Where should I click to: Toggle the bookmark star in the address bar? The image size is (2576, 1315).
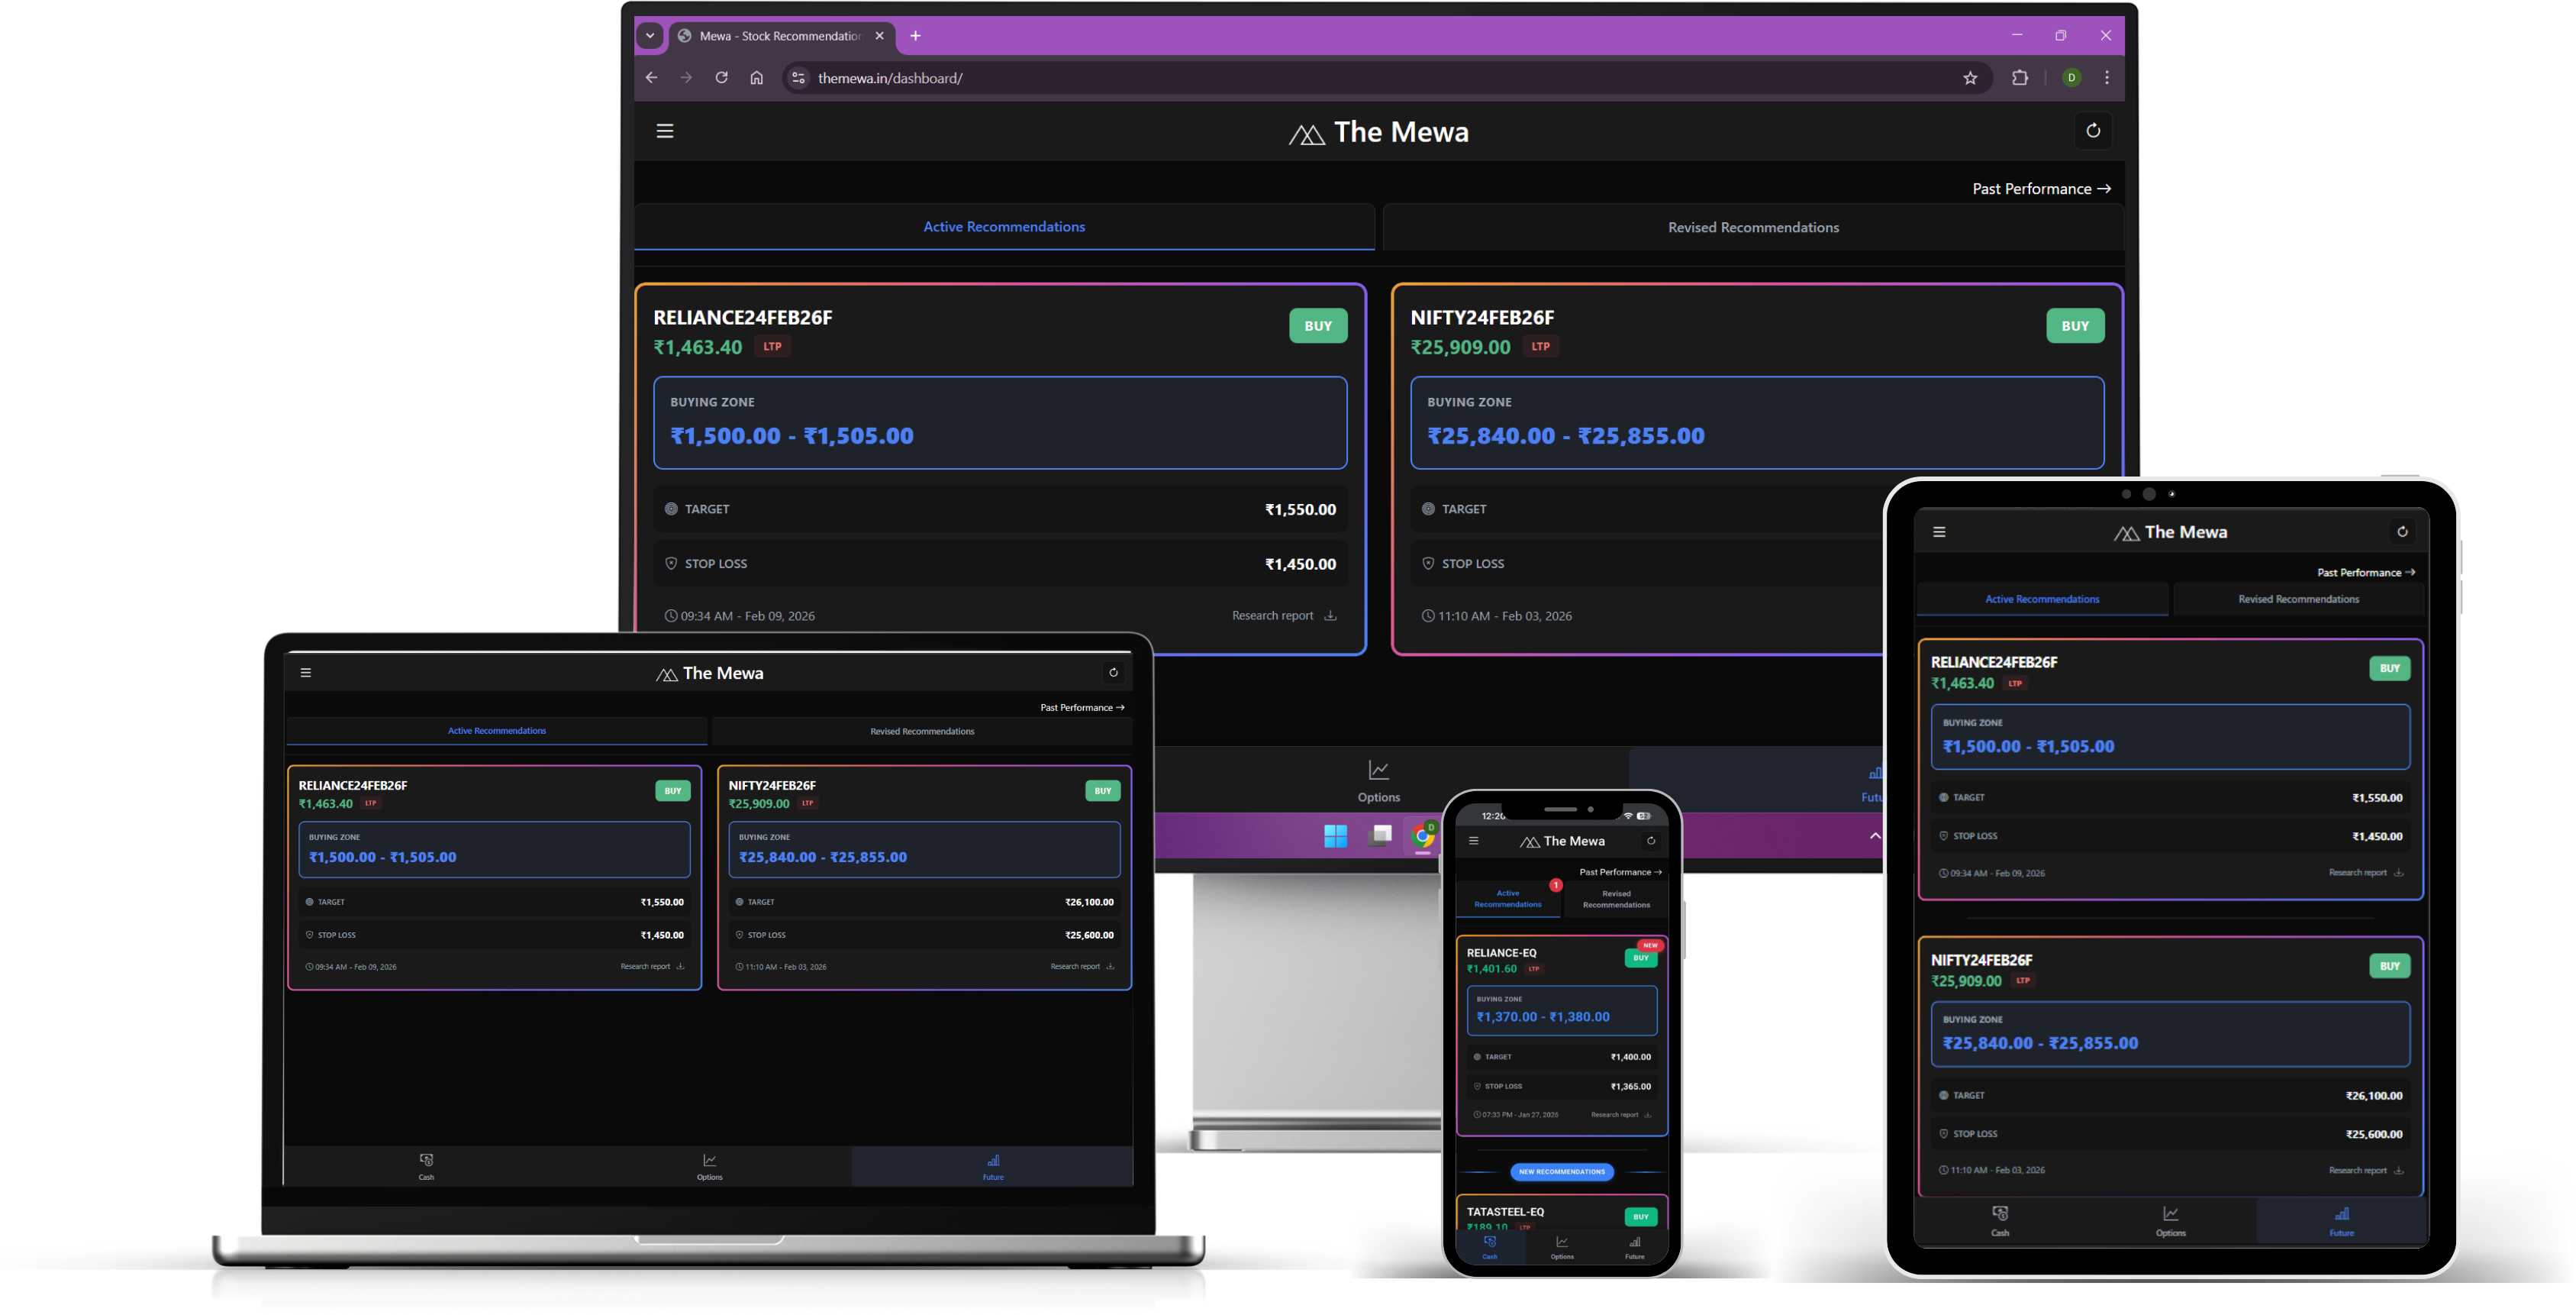pyautogui.click(x=1969, y=77)
